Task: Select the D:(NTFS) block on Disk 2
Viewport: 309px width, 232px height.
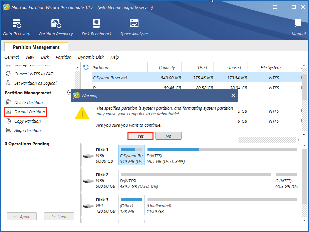Action: [196, 180]
